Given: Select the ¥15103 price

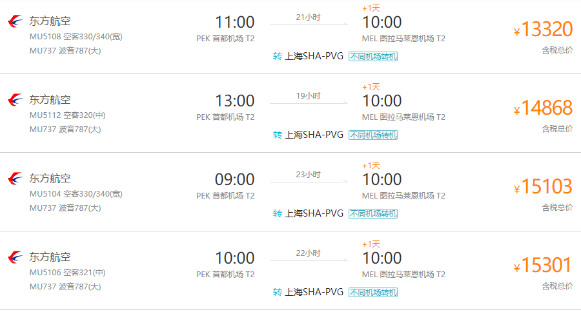Looking at the screenshot, I should click(x=543, y=186).
